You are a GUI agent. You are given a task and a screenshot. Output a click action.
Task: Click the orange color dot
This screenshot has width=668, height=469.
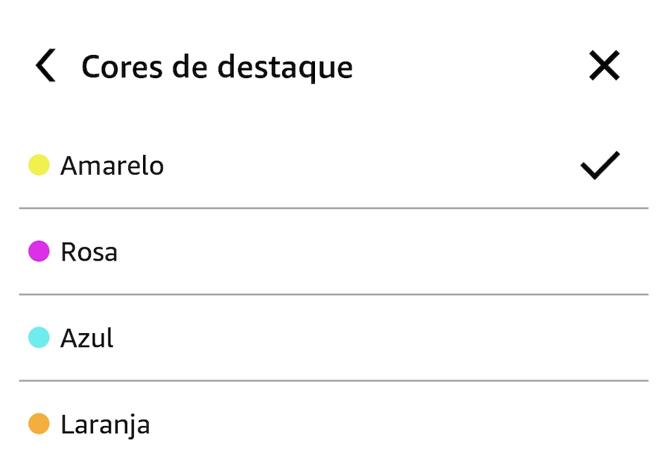pos(39,424)
